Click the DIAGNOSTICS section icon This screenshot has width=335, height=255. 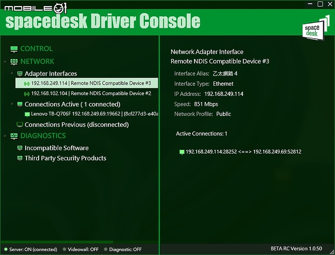14,136
